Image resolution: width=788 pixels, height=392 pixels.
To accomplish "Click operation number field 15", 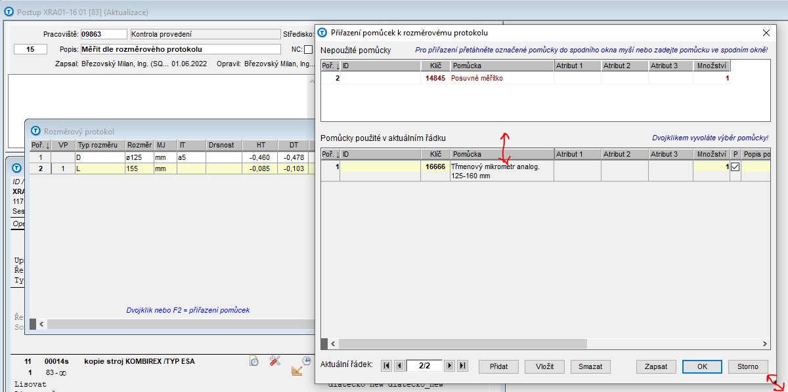I will click(30, 49).
